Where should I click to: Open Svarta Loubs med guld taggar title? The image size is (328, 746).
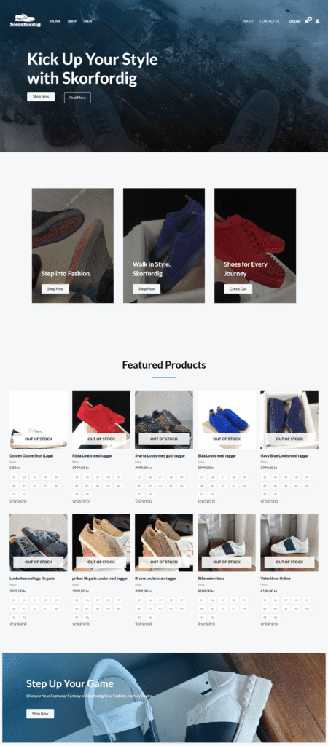(160, 456)
